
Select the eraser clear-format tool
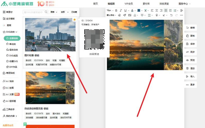(119, 15)
